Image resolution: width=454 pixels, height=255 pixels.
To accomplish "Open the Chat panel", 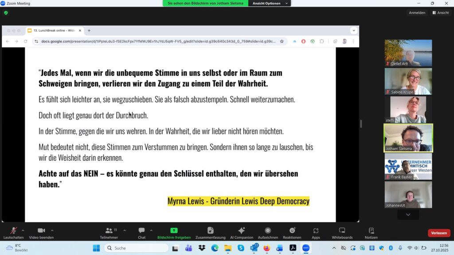I will pyautogui.click(x=141, y=232).
